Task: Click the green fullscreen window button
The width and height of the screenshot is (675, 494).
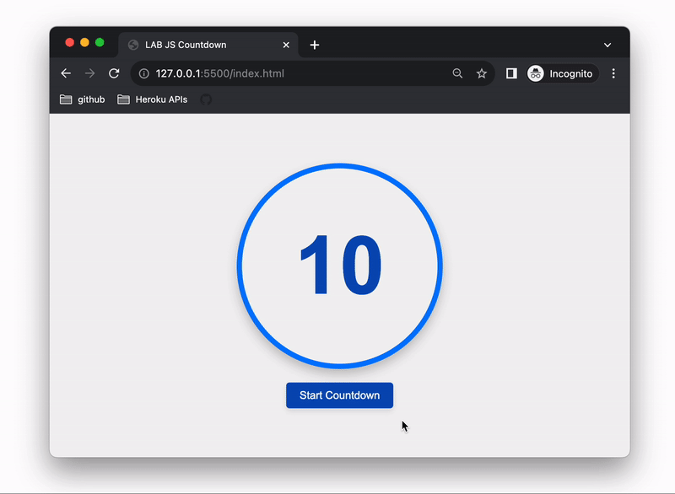Action: [x=100, y=43]
